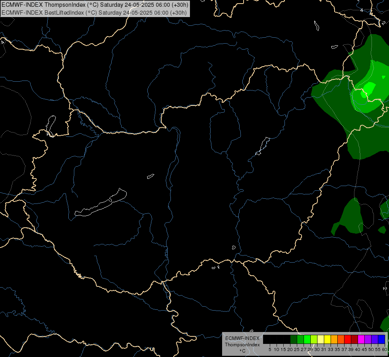Click the legend tick value 31
This screenshot has height=357, width=389.
click(324, 349)
